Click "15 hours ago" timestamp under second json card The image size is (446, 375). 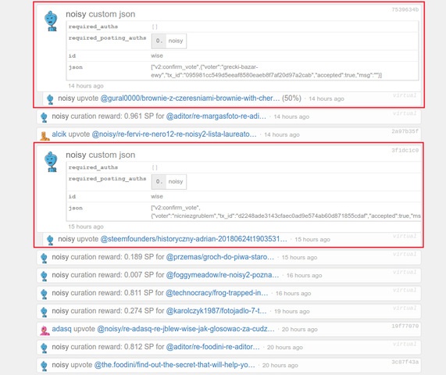pos(86,227)
